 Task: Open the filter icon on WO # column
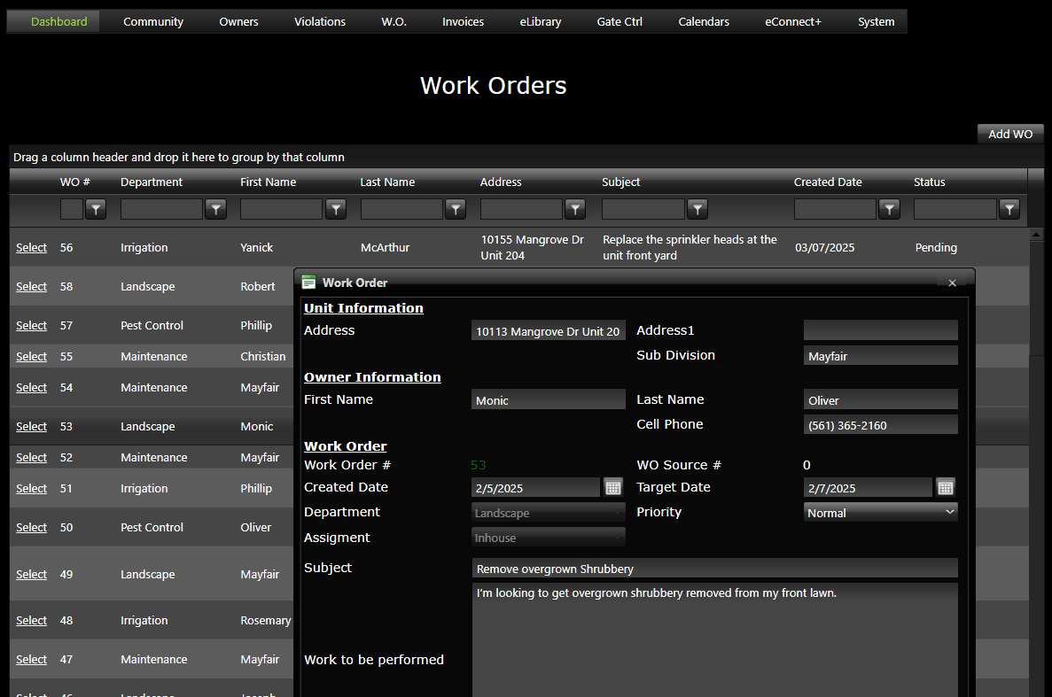(96, 209)
